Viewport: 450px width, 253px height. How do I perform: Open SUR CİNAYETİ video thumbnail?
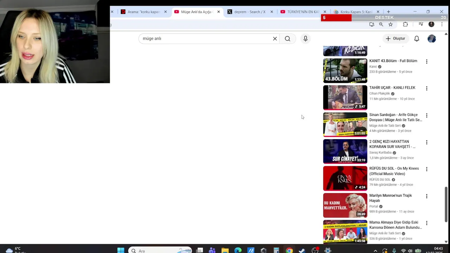tap(345, 151)
